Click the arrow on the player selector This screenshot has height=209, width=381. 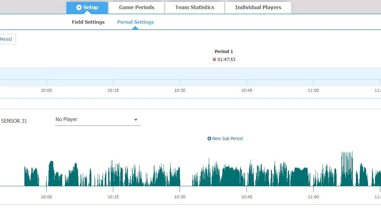(x=136, y=120)
